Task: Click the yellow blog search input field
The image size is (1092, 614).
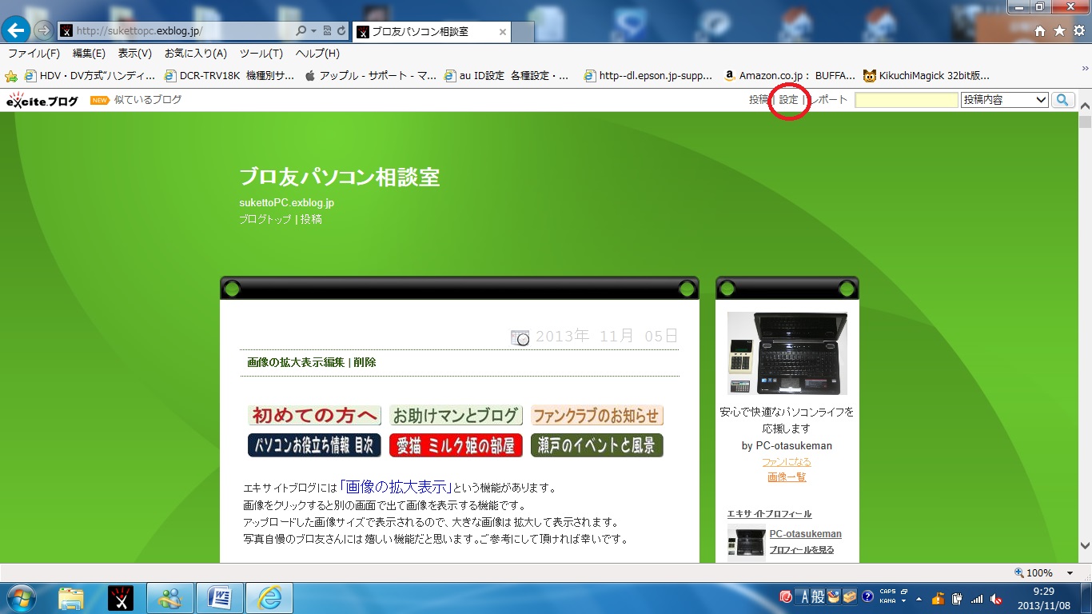Action: 906,100
